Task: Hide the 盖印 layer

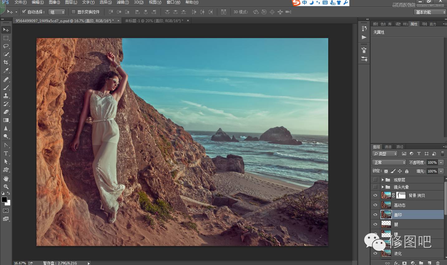Action: pos(375,214)
